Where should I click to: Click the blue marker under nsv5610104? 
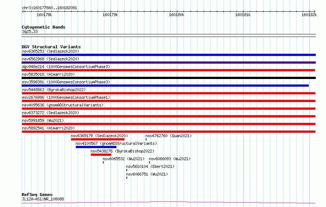coord(127,170)
